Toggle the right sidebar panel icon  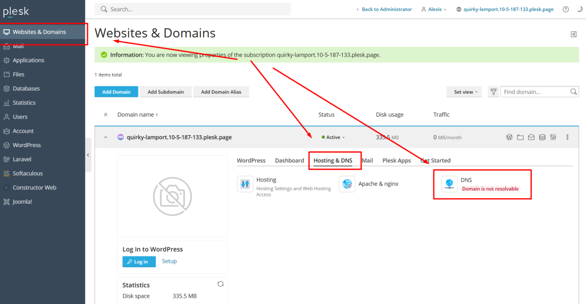pos(573,34)
